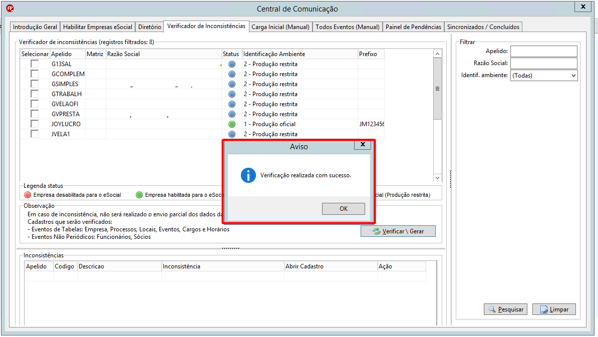The height and width of the screenshot is (337, 598).
Task: Switch to Todos Eventos (Manual) tab
Action: click(x=348, y=27)
